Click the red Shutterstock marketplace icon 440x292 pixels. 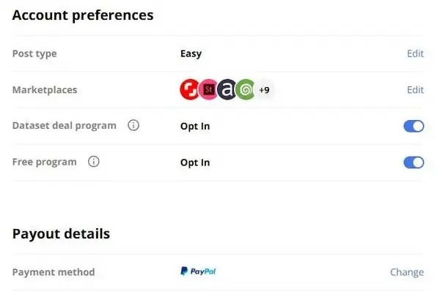pyautogui.click(x=189, y=89)
